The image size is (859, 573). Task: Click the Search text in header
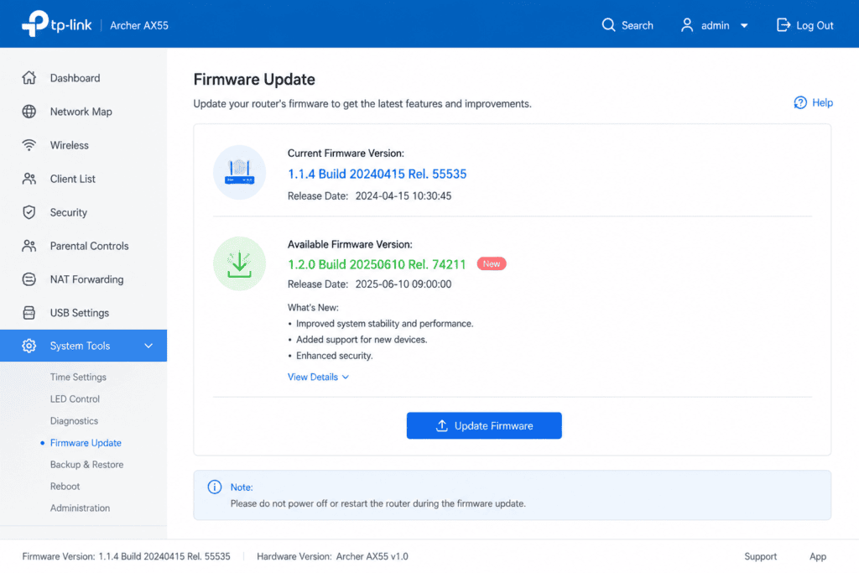[x=638, y=26]
